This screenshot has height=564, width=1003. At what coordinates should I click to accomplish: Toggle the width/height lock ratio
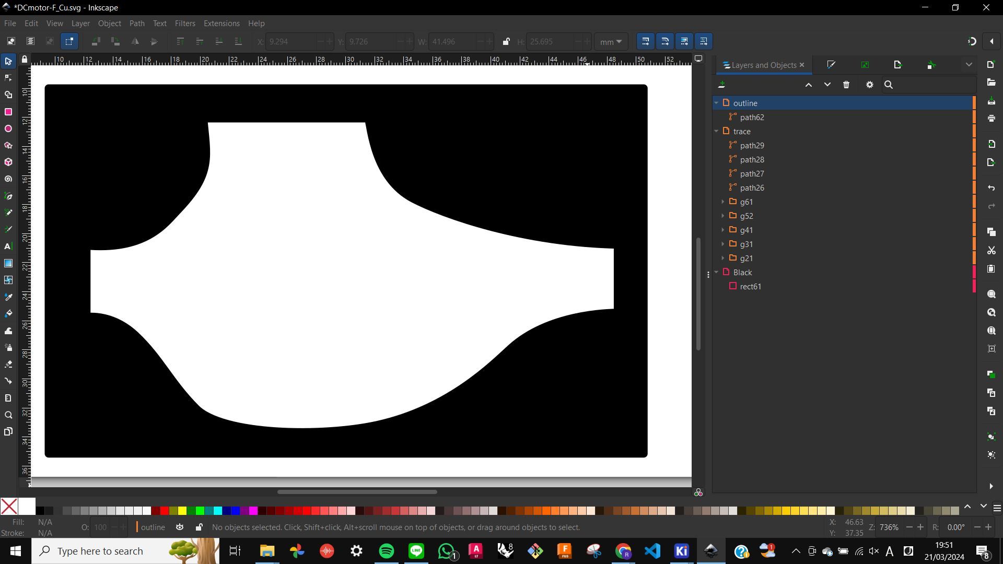tap(506, 41)
